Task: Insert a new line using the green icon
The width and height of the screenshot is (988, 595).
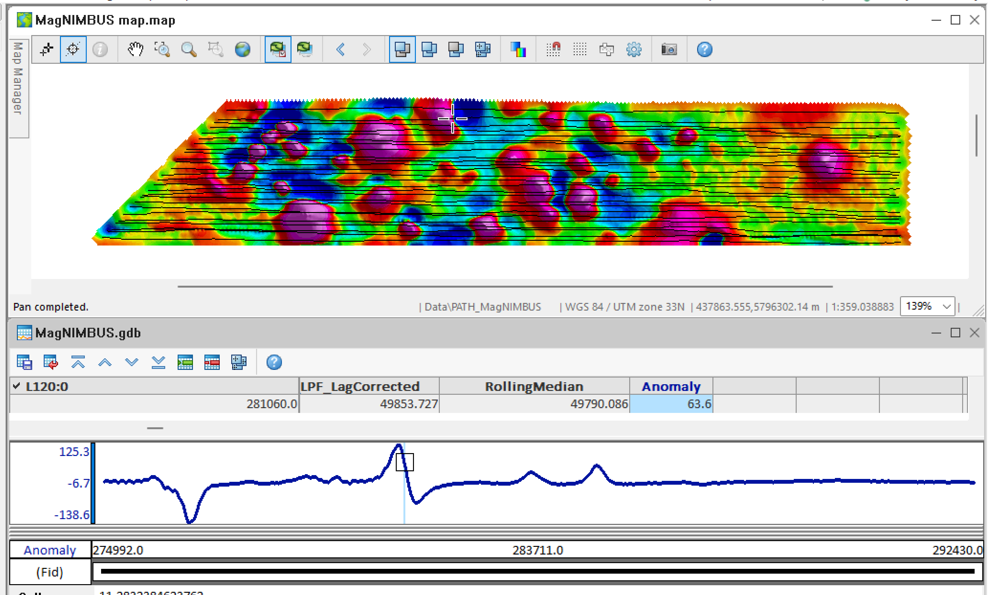Action: click(185, 362)
